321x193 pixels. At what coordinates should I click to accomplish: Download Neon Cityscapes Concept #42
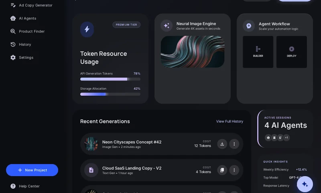point(222,144)
